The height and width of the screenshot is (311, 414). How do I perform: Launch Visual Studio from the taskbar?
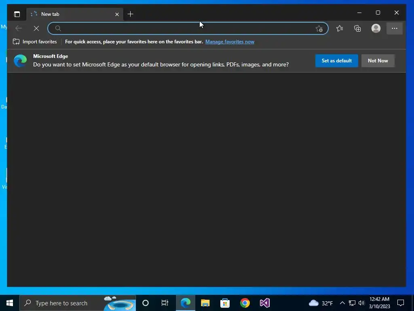point(264,303)
